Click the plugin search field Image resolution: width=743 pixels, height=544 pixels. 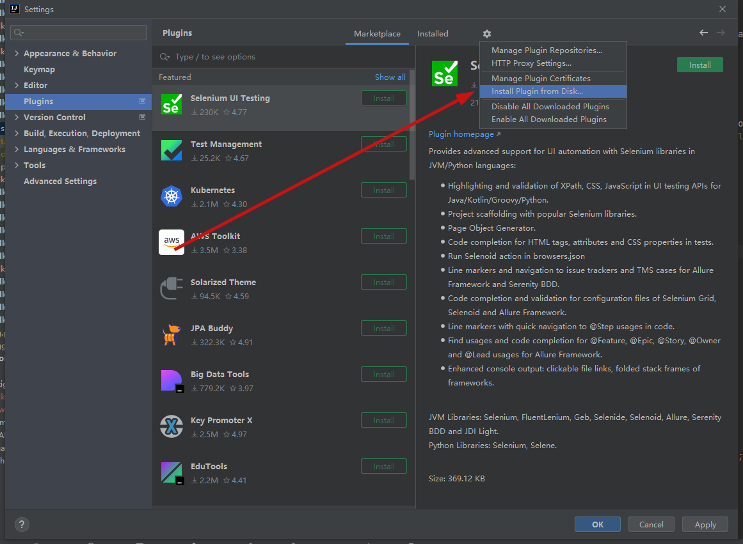[284, 57]
